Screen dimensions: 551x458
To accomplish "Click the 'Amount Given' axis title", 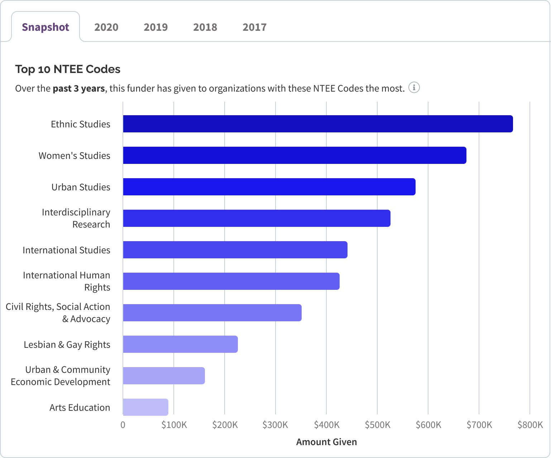I will 326,442.
